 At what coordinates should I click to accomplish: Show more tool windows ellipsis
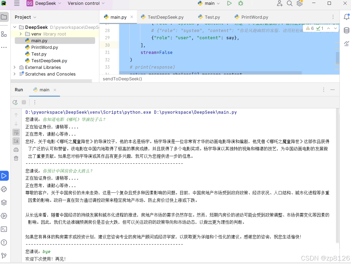point(4,47)
